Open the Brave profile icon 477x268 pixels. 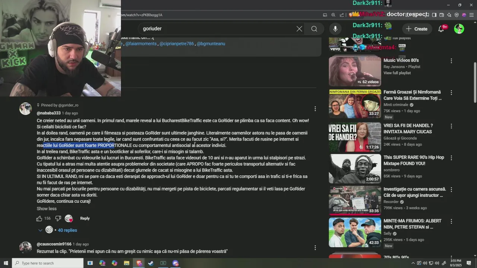coord(464,15)
